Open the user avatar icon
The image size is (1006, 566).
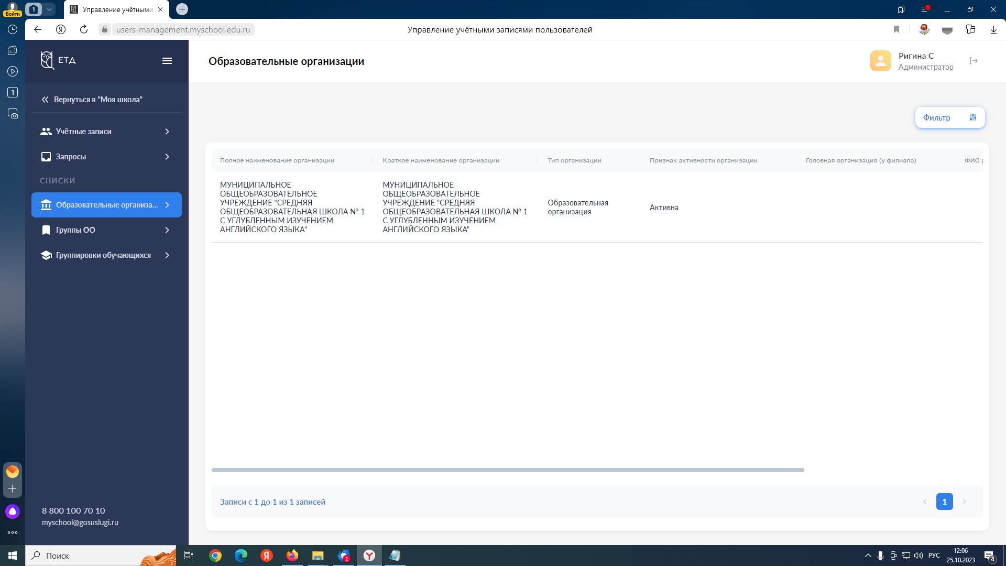click(x=880, y=61)
